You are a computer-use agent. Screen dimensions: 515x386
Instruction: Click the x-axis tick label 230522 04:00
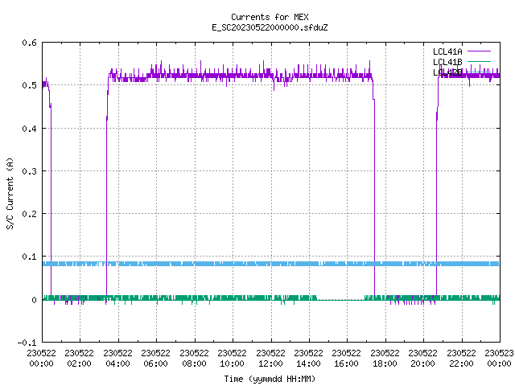click(118, 358)
